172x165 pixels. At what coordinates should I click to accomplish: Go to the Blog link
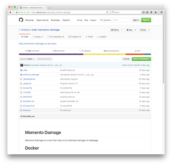click(86, 20)
